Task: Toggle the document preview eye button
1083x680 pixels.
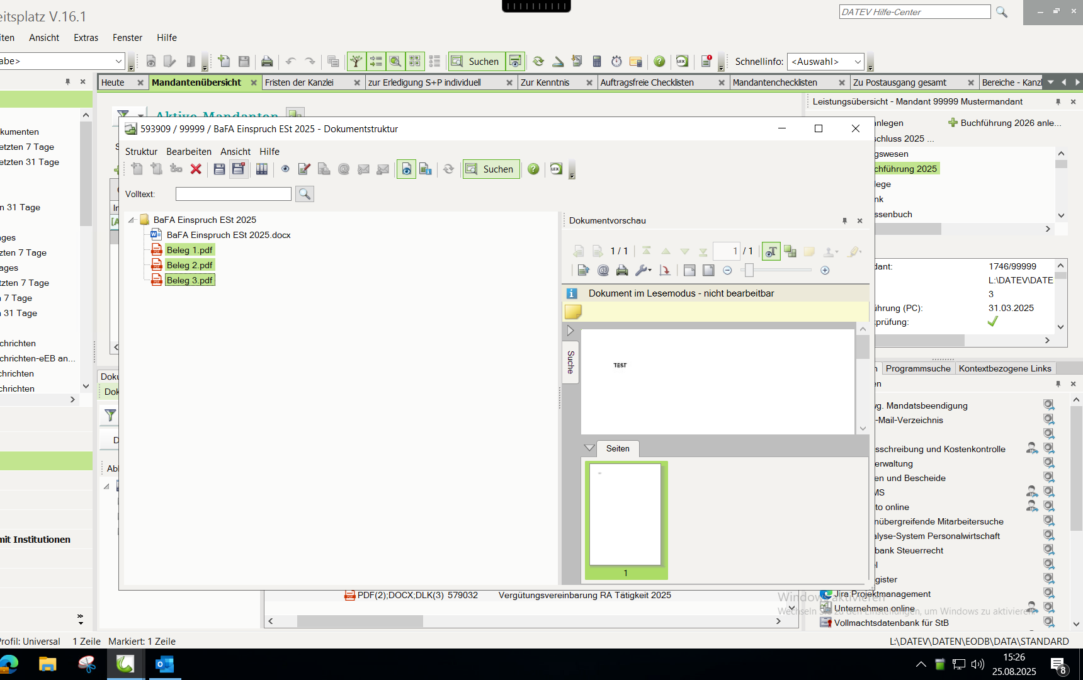Action: pyautogui.click(x=406, y=169)
